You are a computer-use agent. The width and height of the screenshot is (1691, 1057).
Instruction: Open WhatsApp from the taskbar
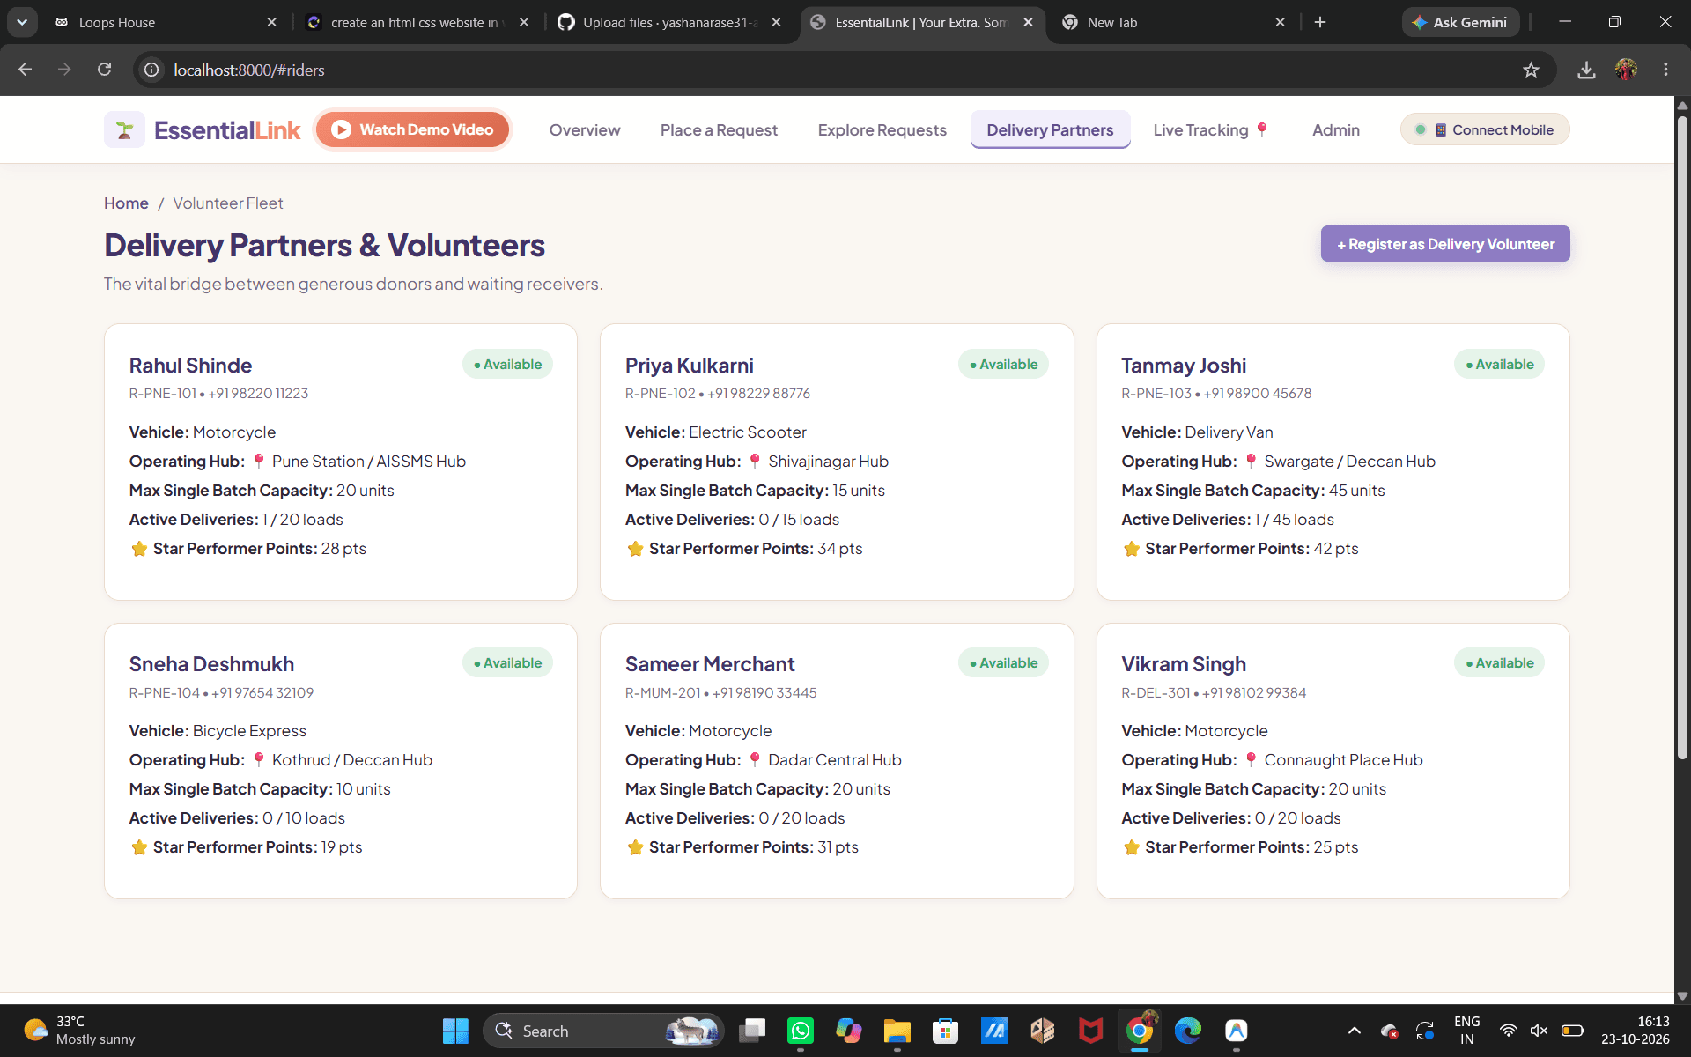click(x=800, y=1031)
